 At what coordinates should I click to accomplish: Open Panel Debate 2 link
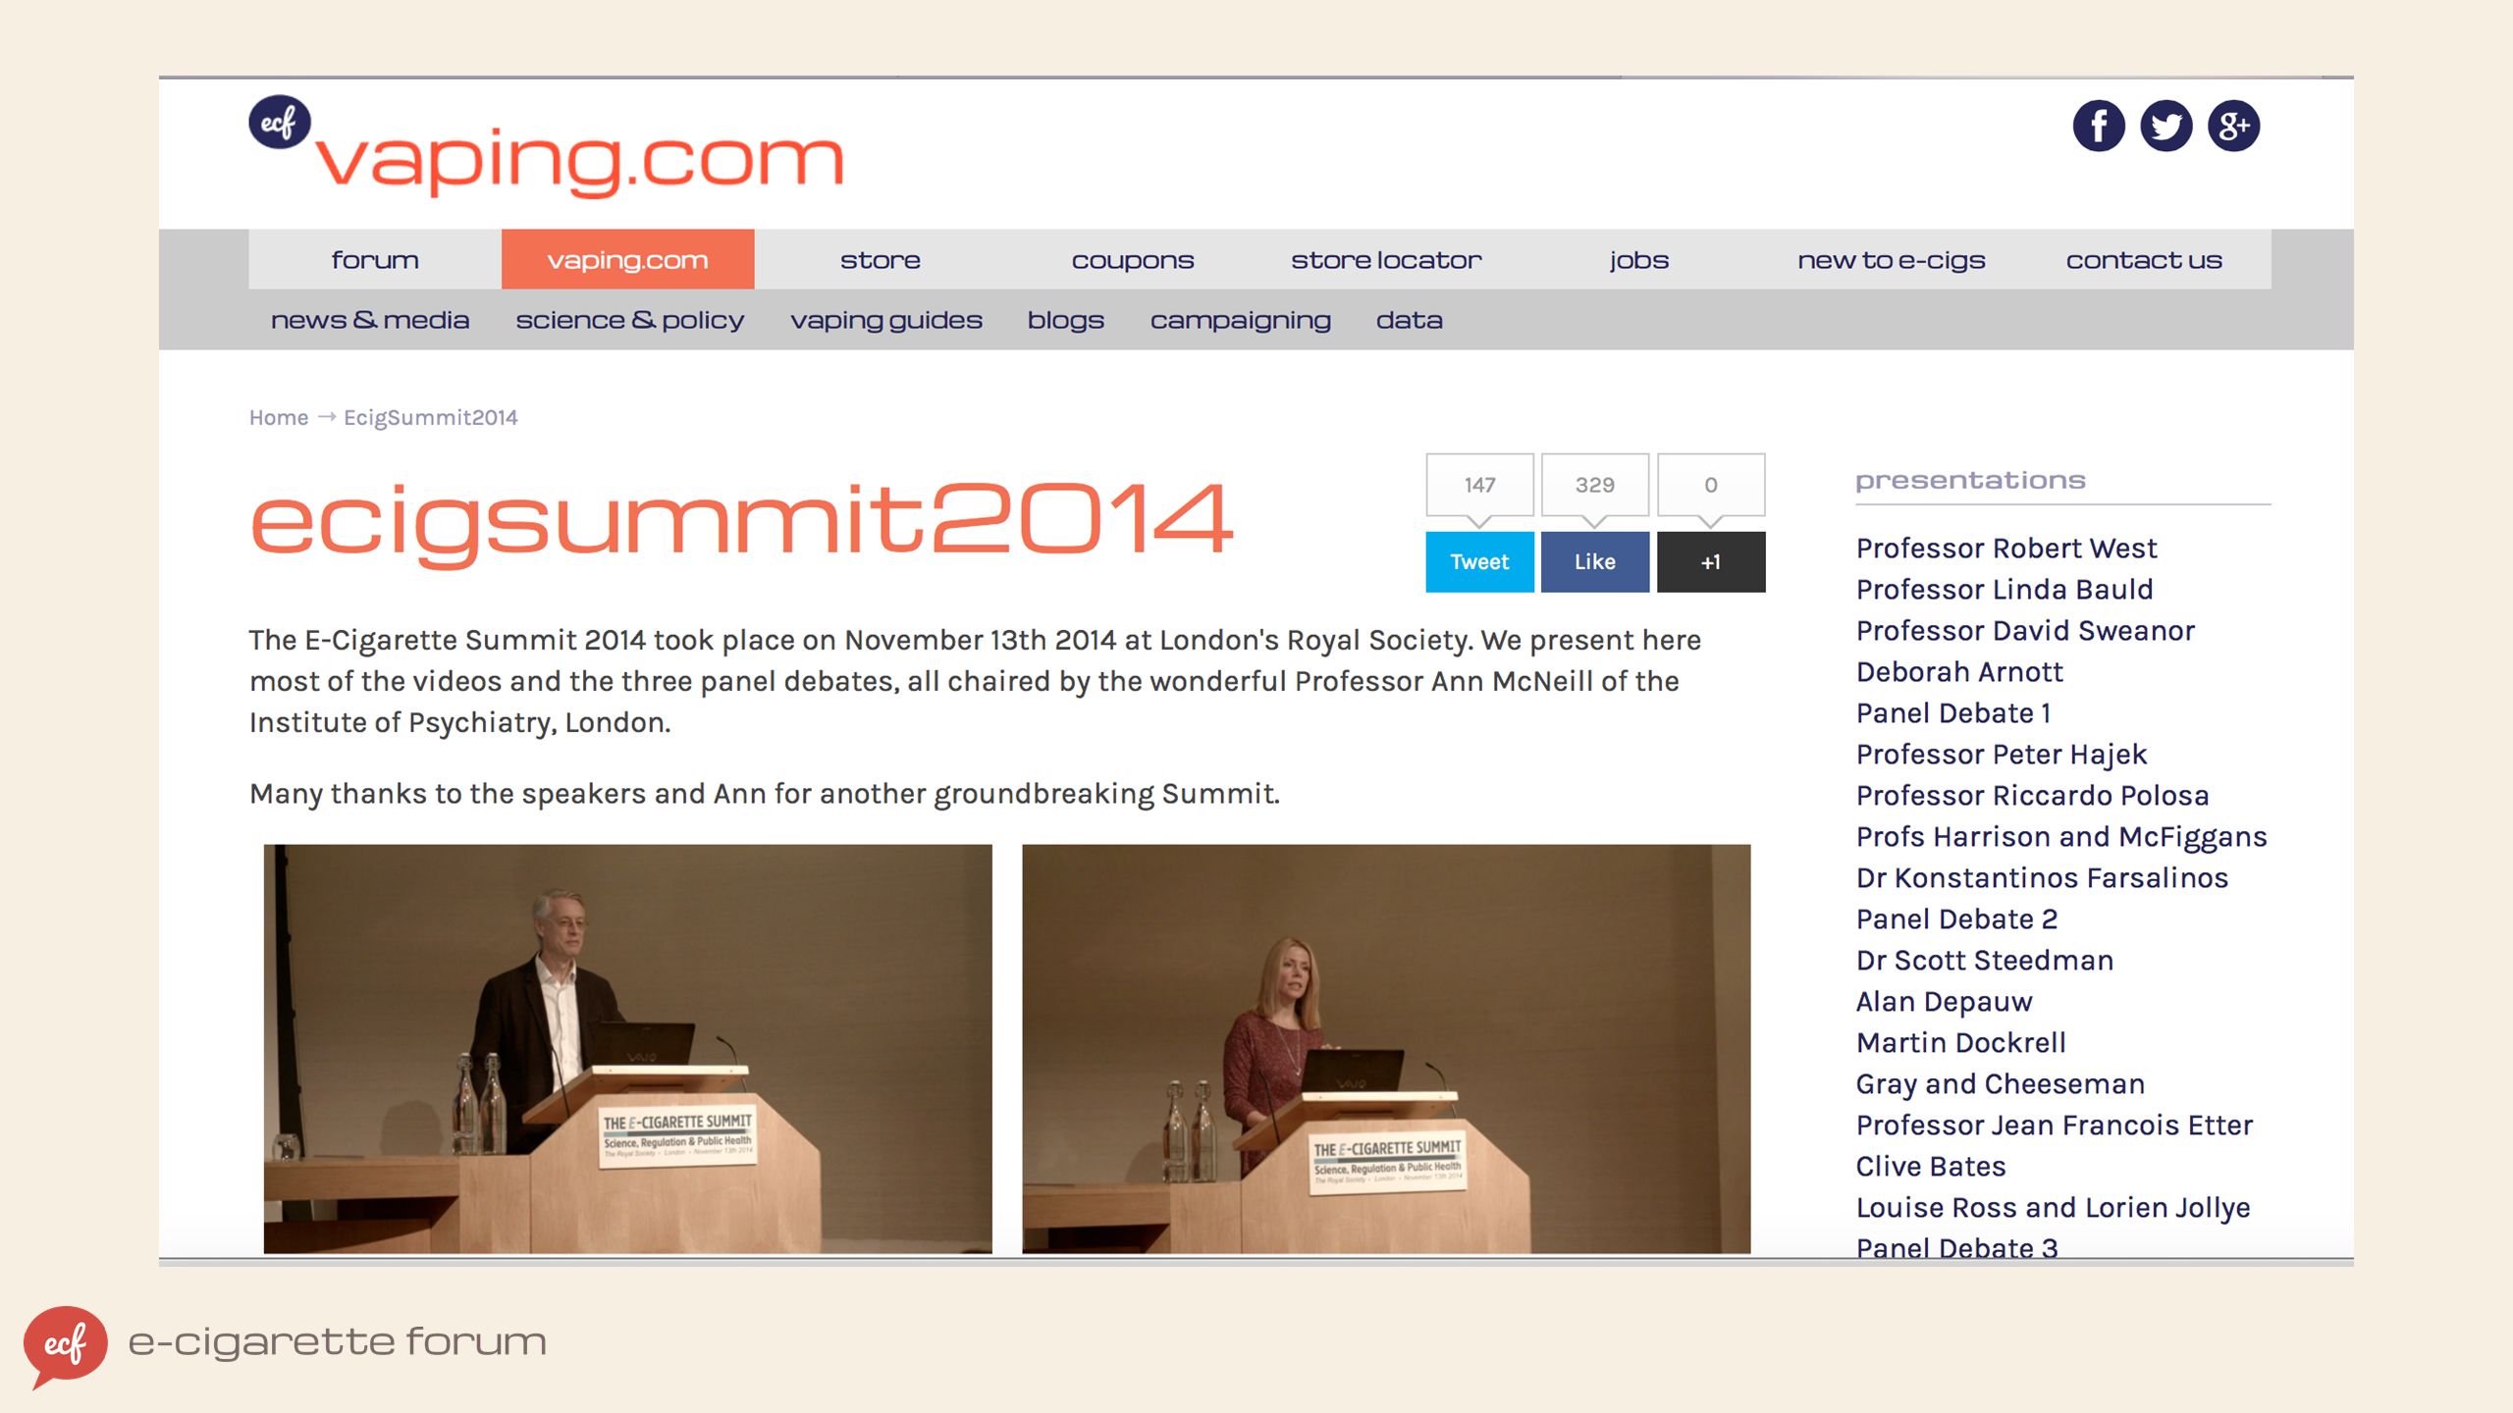(x=1956, y=918)
